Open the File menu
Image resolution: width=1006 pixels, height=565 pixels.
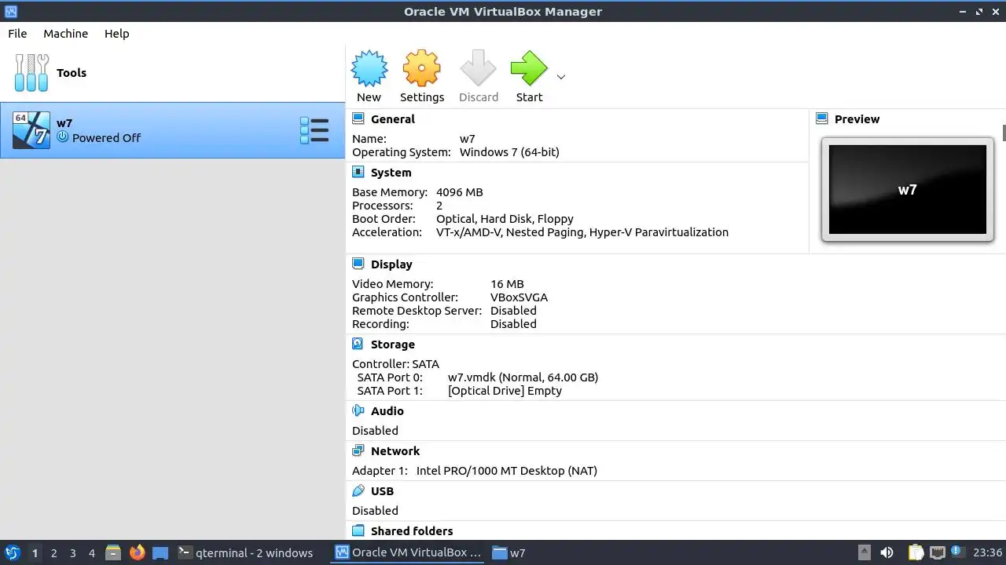[x=17, y=34]
